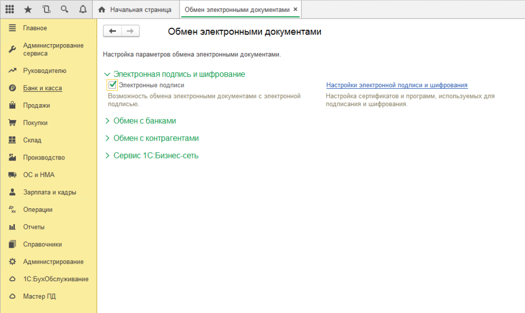Viewport: 525px width, 313px height.
Task: Click the back arrow navigation button
Action: tap(113, 31)
